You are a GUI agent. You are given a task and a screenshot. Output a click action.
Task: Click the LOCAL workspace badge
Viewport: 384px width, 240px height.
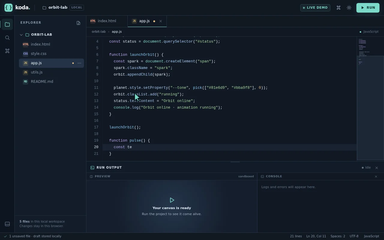click(77, 7)
